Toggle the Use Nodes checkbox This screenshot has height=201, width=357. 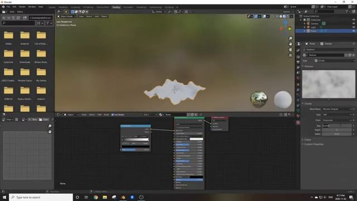tap(113, 114)
